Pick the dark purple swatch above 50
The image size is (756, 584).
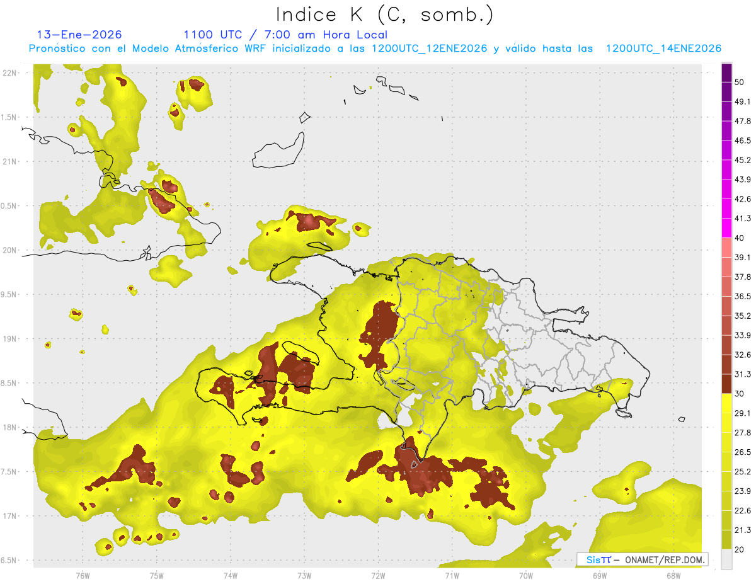[726, 72]
